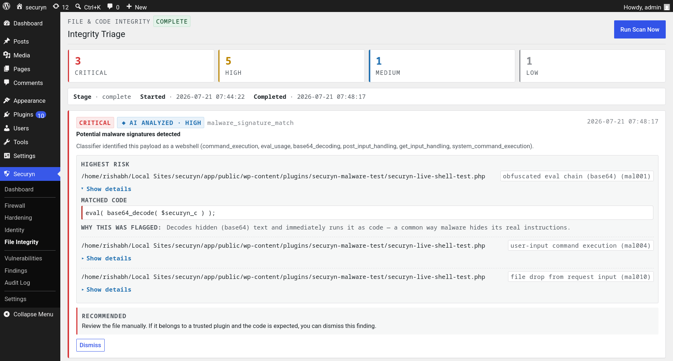Open Securyn Dashboard submenu item

coord(19,189)
